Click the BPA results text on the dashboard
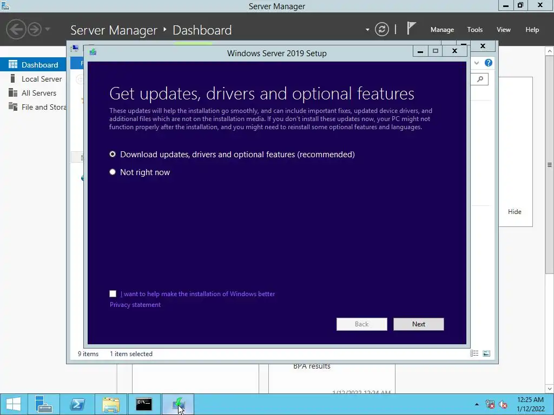 312,366
